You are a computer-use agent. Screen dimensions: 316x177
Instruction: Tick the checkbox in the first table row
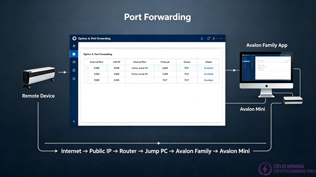pos(87,68)
